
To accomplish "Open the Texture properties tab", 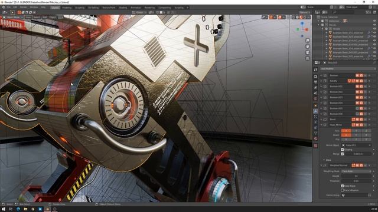I will point(315,145).
